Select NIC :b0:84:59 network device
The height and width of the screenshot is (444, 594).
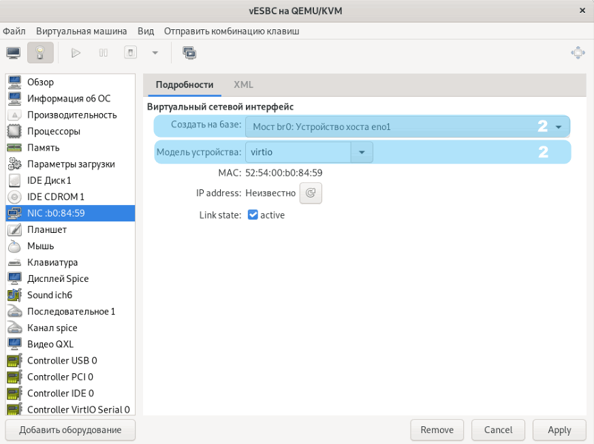pyautogui.click(x=70, y=213)
